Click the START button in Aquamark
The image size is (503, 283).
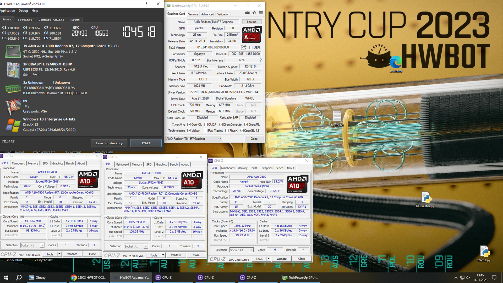point(146,143)
